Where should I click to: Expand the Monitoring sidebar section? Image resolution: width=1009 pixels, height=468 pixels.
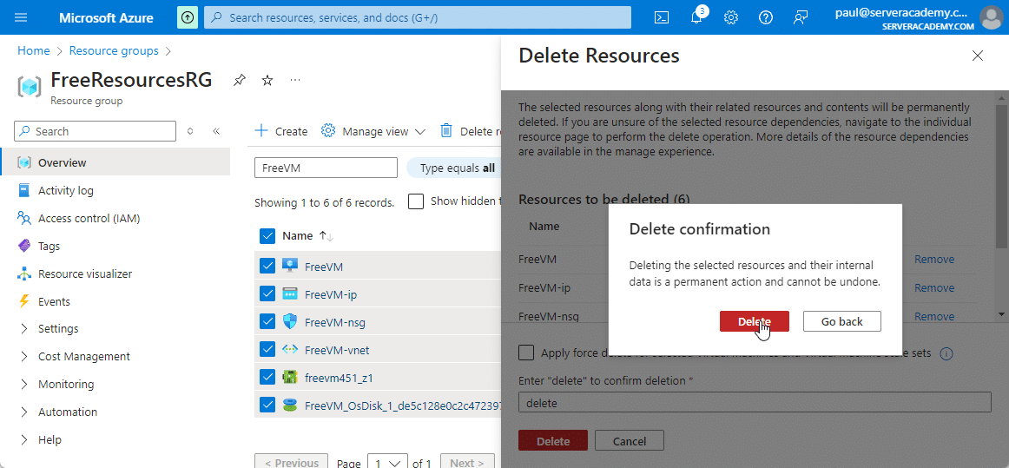[x=23, y=385]
